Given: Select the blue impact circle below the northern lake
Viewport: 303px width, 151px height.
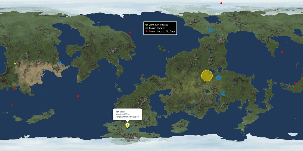Looking at the screenshot, I should pos(211,30).
